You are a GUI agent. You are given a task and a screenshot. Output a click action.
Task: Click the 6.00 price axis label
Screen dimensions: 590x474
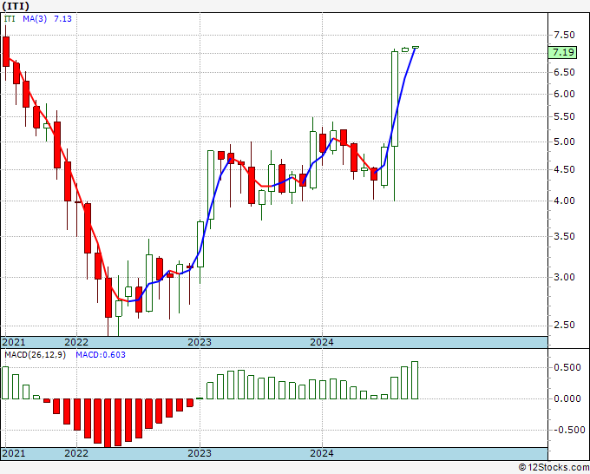pos(564,94)
